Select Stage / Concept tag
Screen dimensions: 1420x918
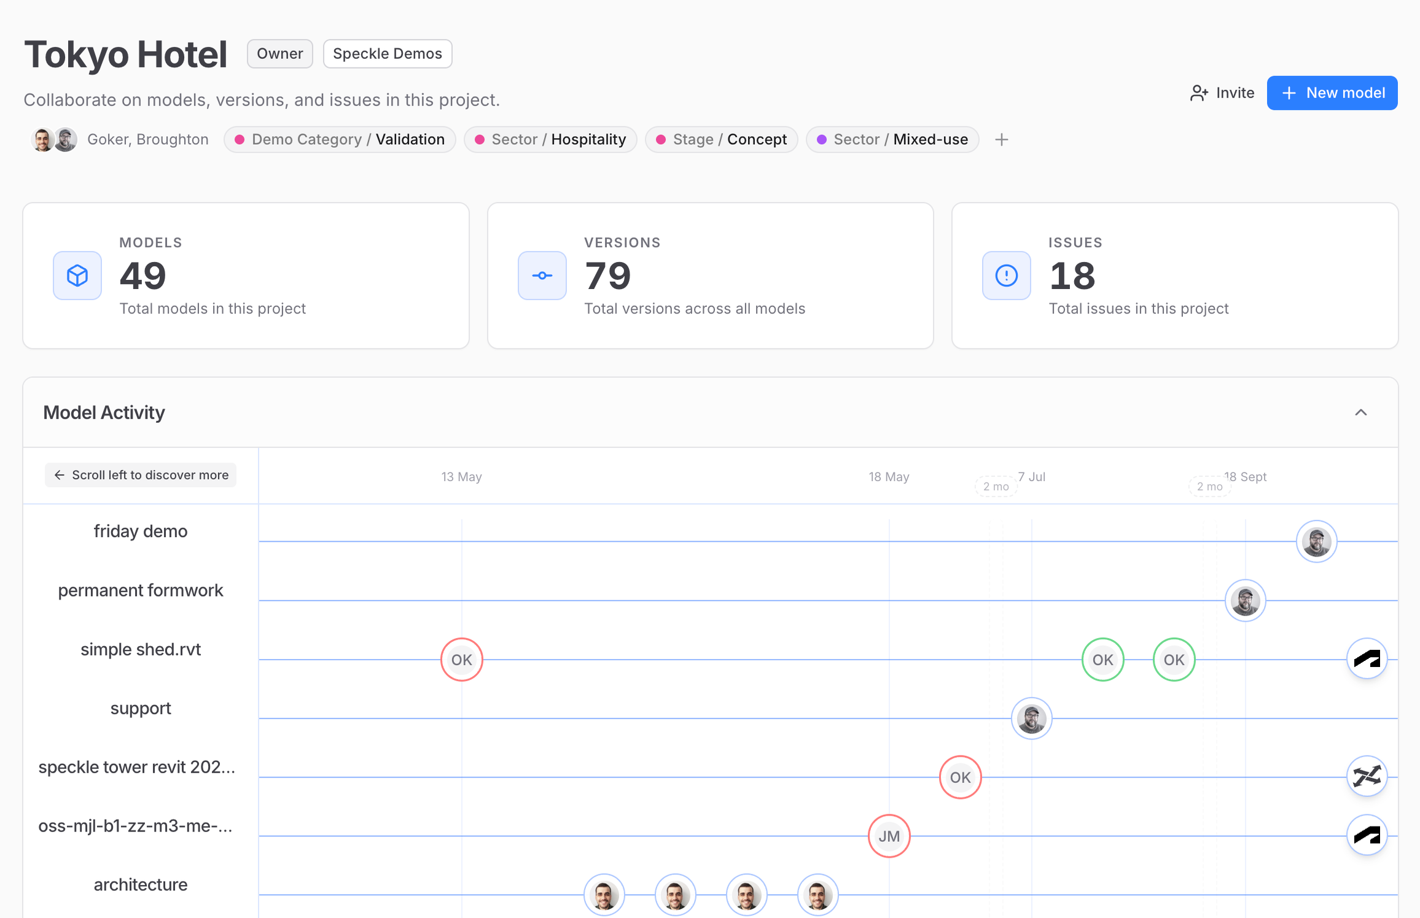721,140
